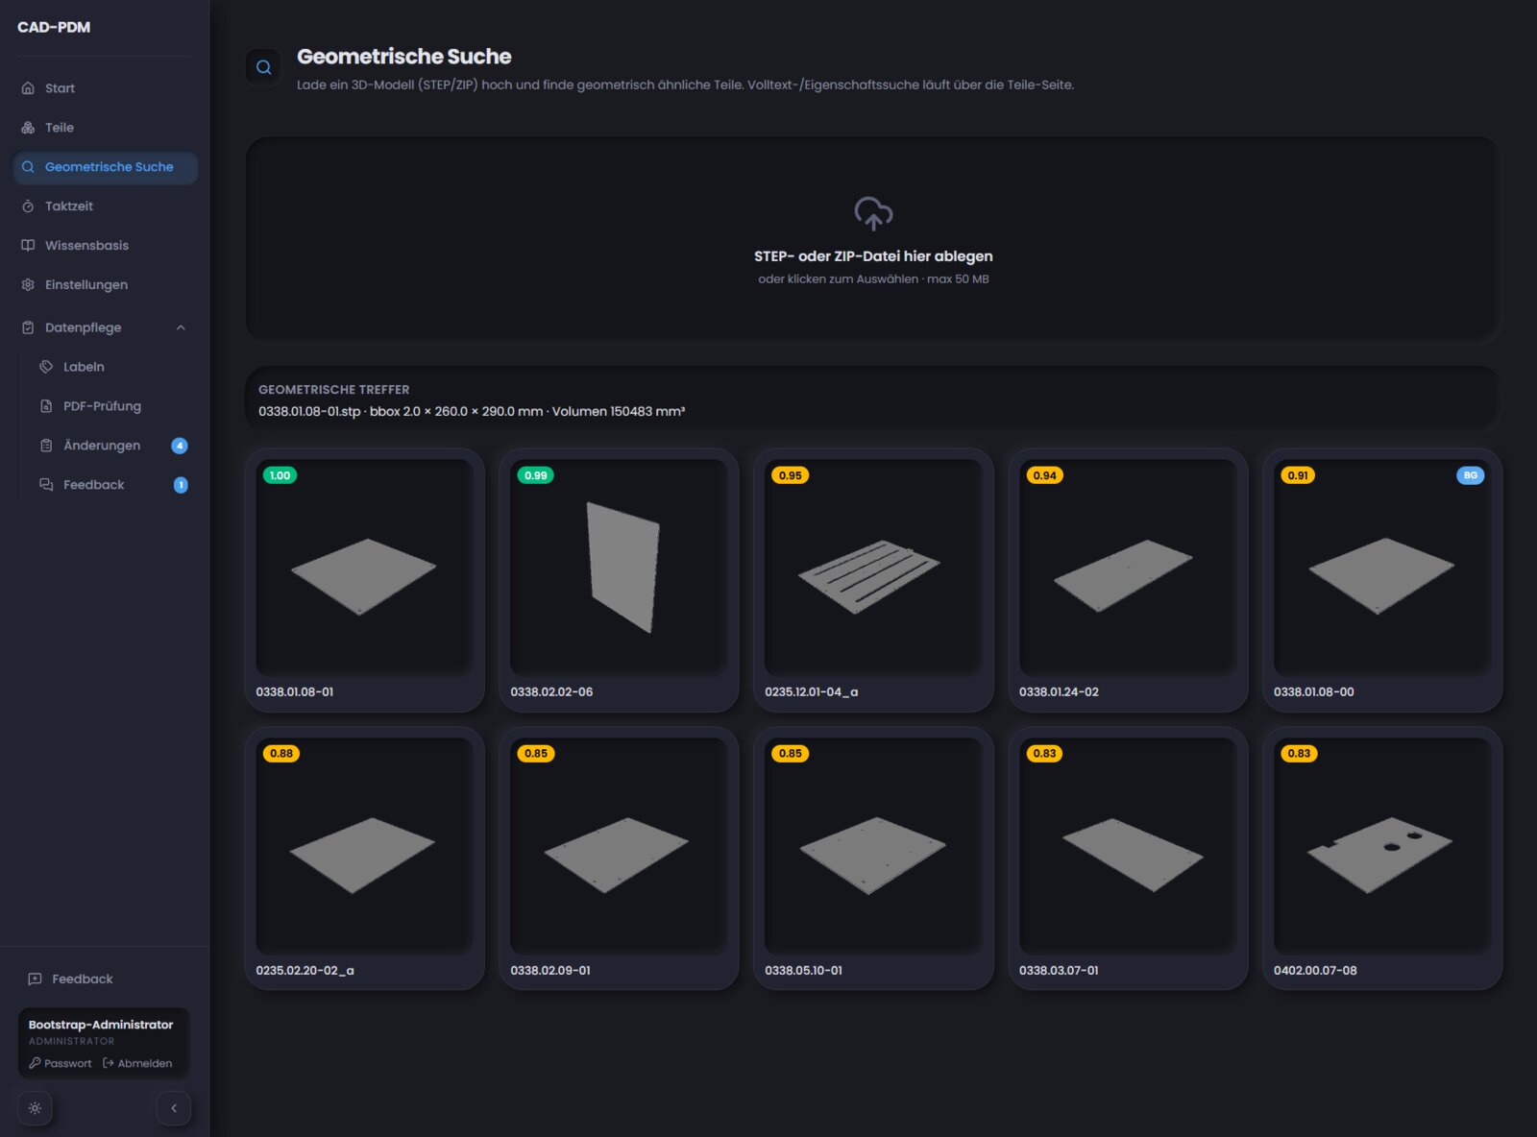
Task: Open part thumbnail 0338.02.02-06
Action: (x=619, y=568)
